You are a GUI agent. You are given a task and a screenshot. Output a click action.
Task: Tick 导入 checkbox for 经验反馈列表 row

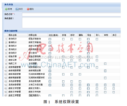pyautogui.click(x=97, y=57)
